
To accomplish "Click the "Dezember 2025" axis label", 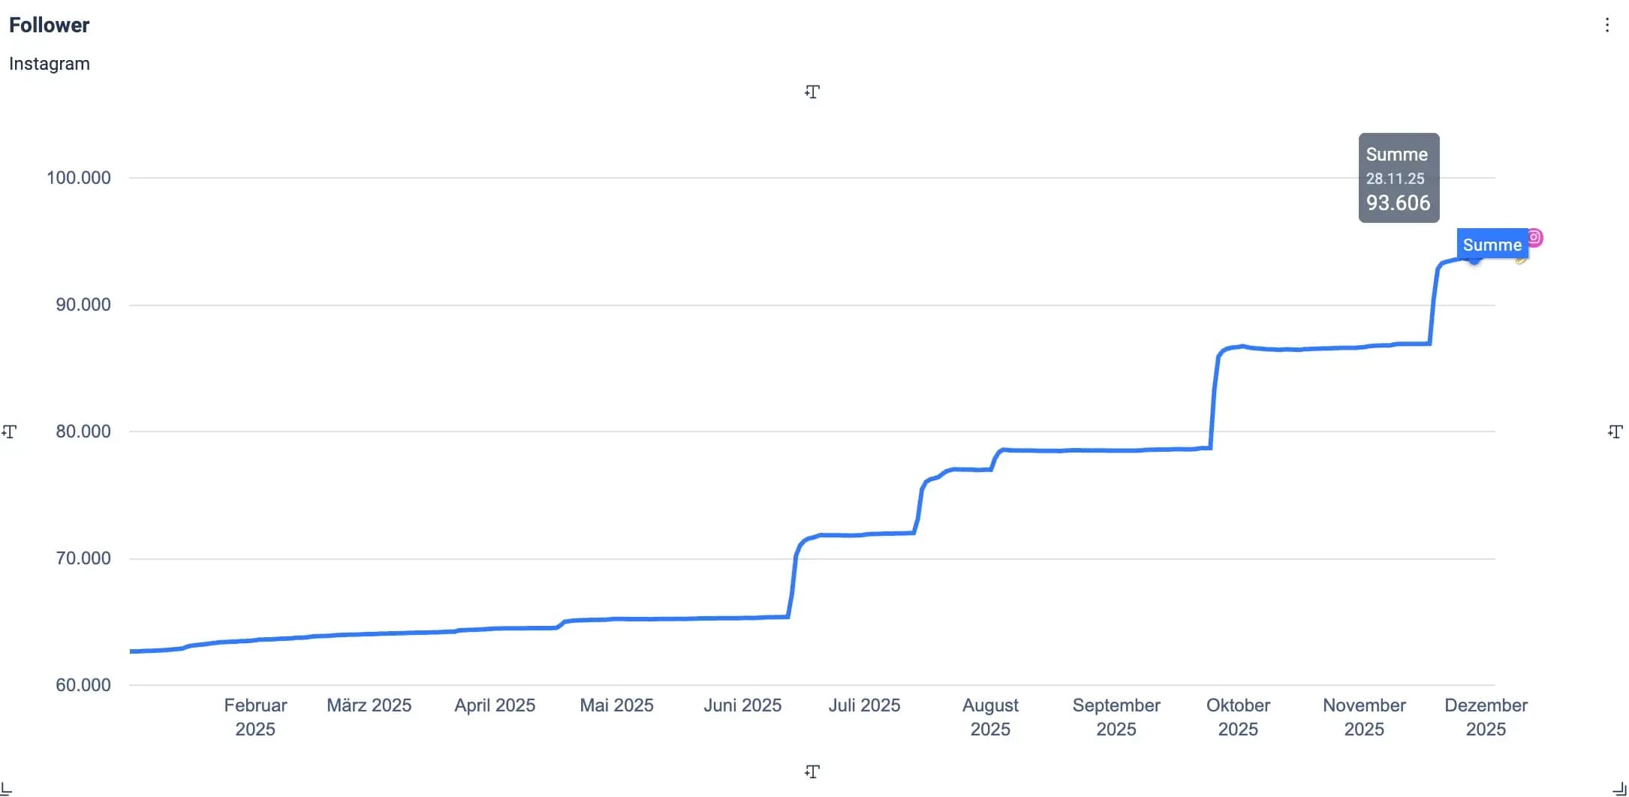I will 1486,717.
